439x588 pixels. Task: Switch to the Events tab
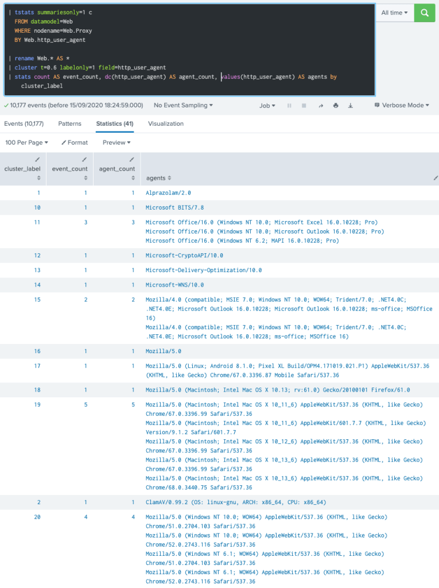(24, 123)
